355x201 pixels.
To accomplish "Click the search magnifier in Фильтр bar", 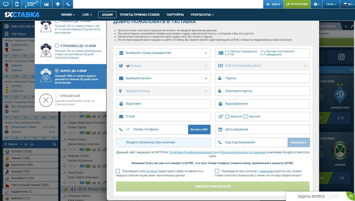I will tap(54, 144).
